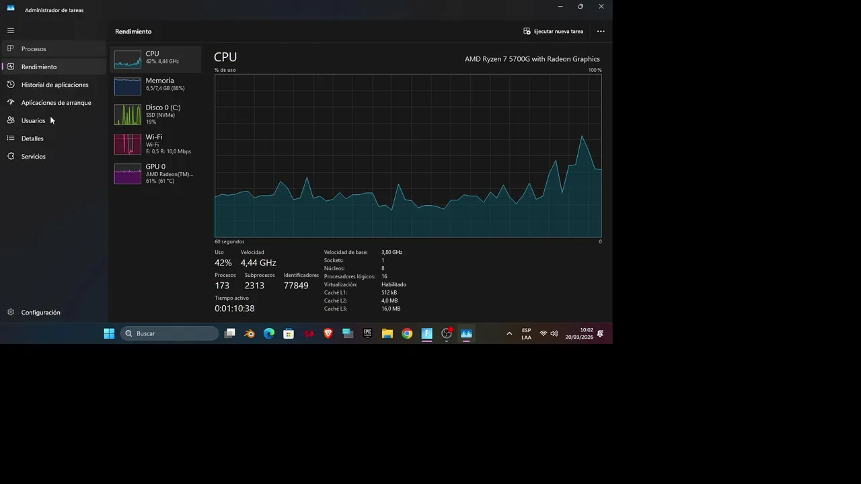
Task: Open Wi-Fi network tray icon
Action: (544, 333)
